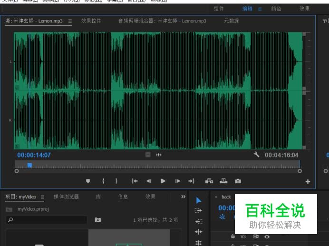
Task: Click the new bin icon by search
Action: tap(98, 219)
